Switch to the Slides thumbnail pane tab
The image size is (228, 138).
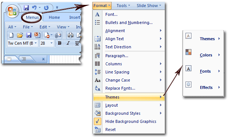(9, 59)
